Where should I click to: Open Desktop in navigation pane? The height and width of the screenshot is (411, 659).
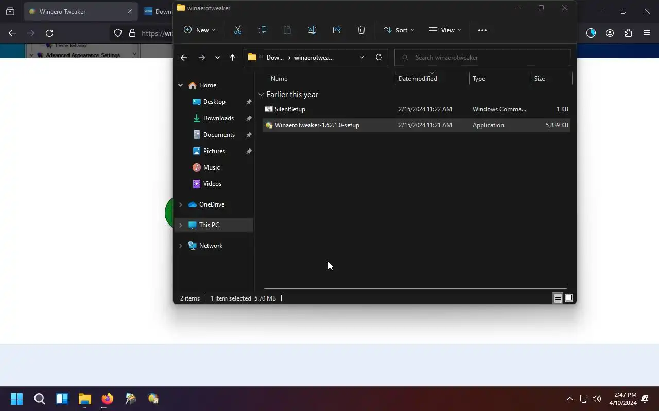coord(214,102)
